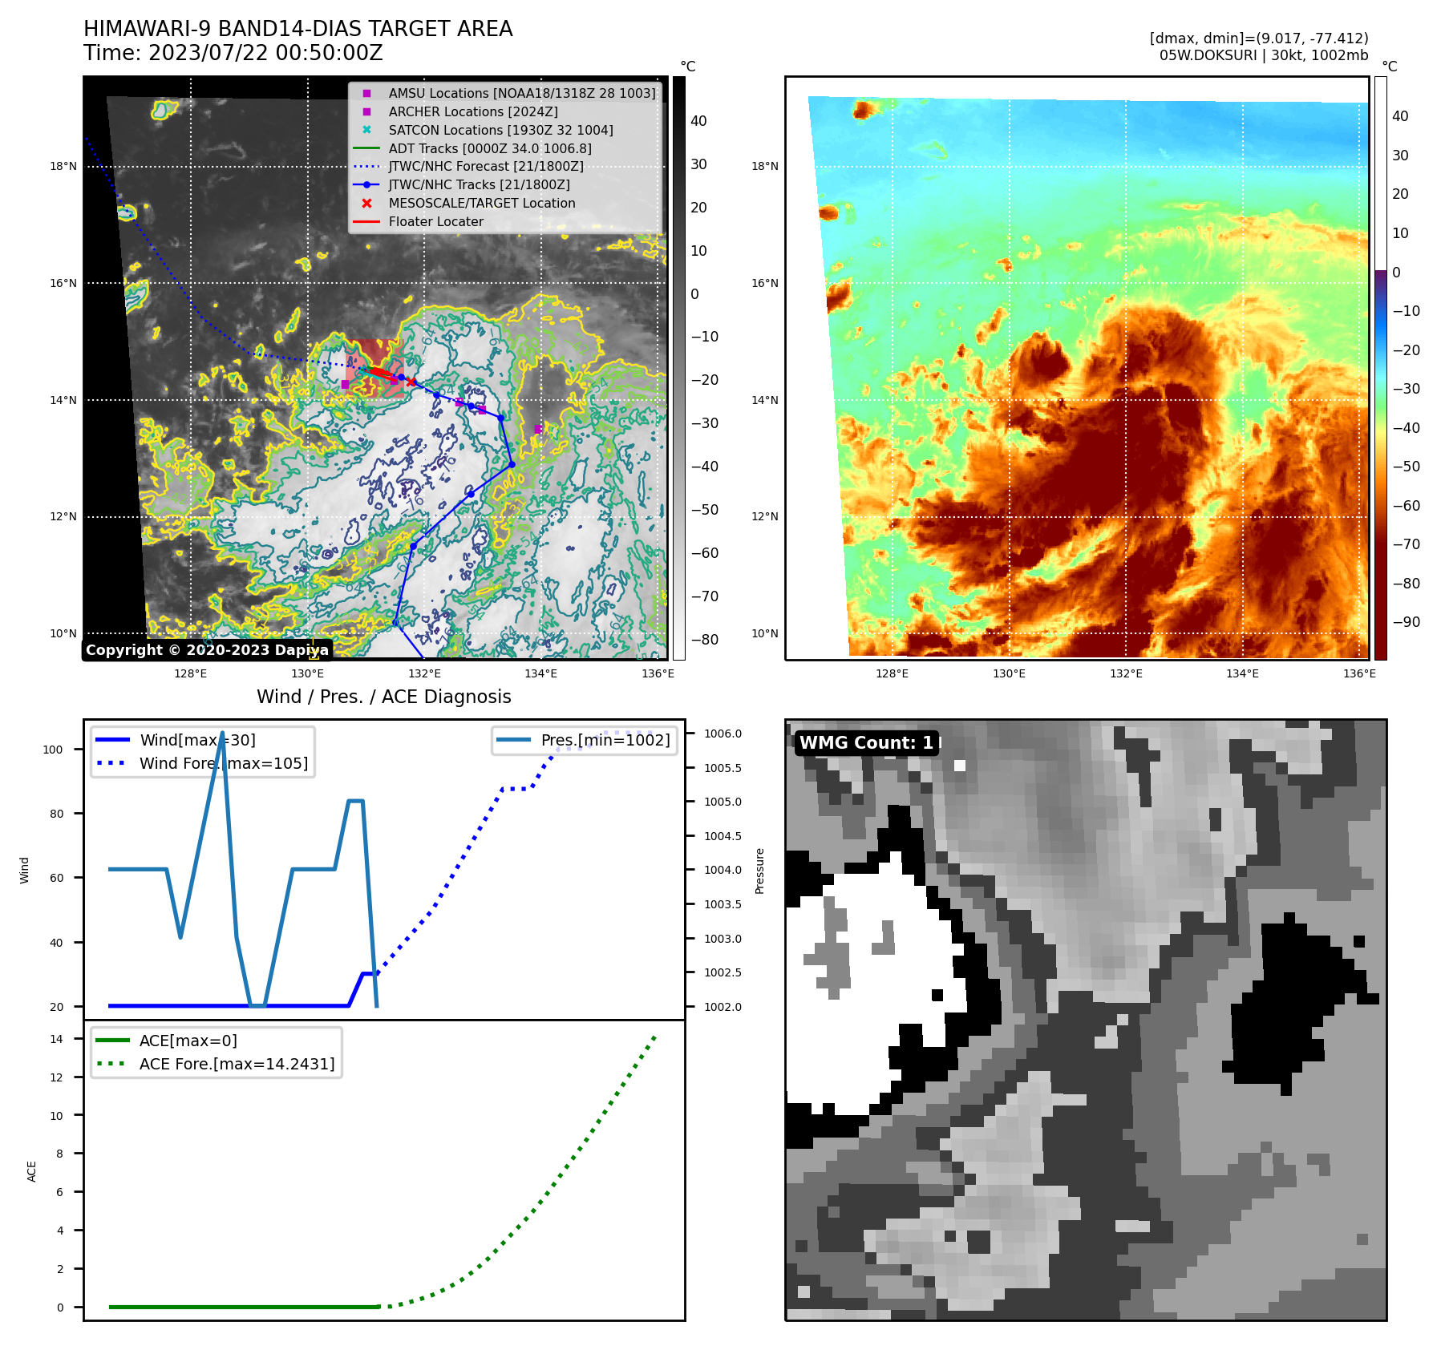
Task: Click the vertical Pressure axis label
Action: pos(759,871)
